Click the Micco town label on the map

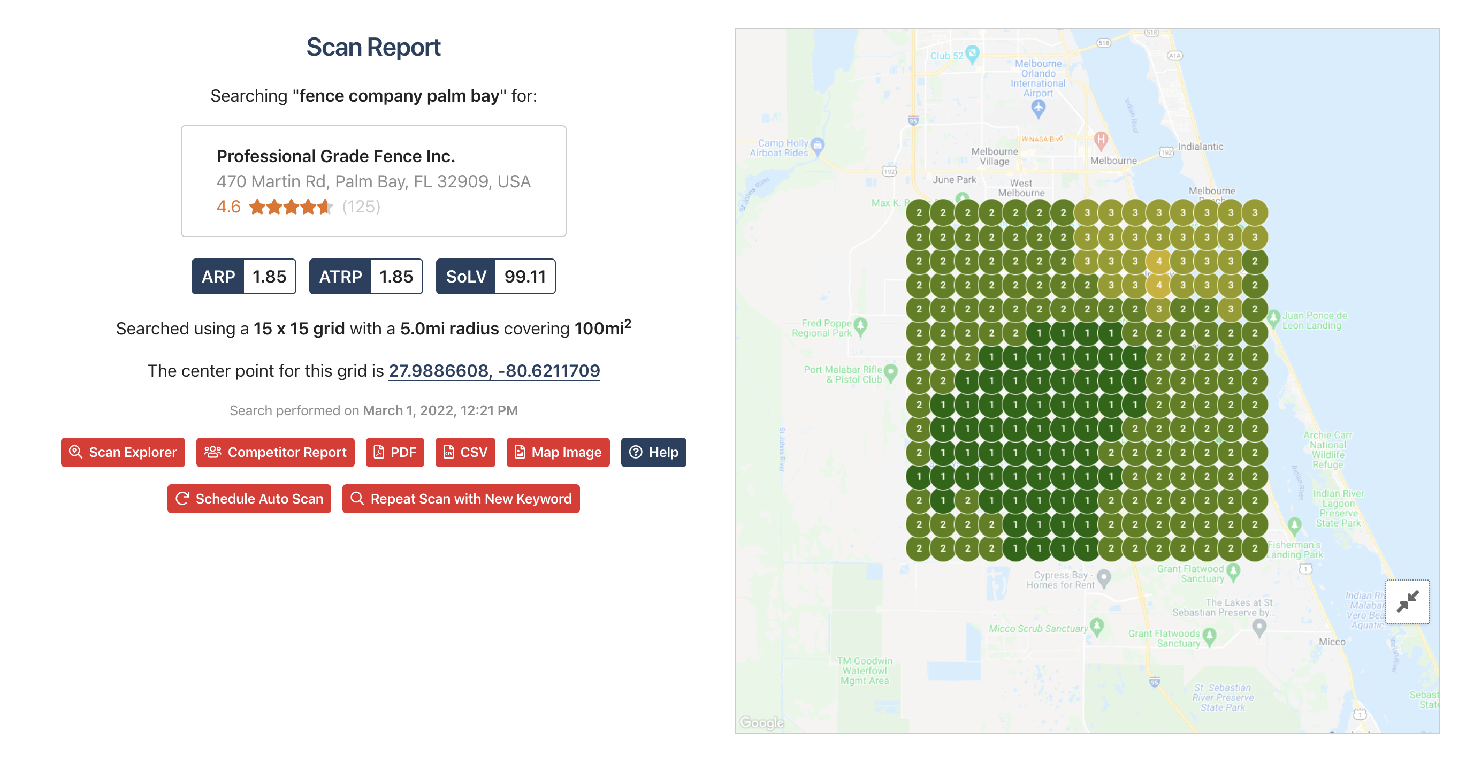tap(1332, 642)
